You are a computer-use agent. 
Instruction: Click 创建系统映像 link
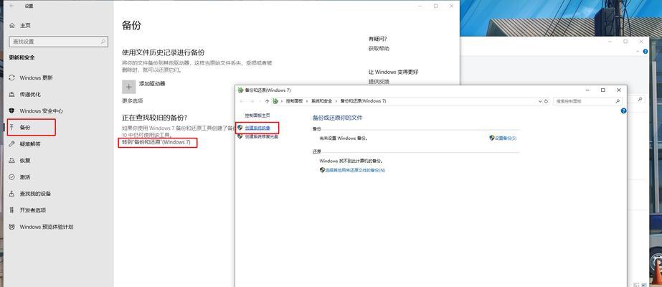click(257, 128)
